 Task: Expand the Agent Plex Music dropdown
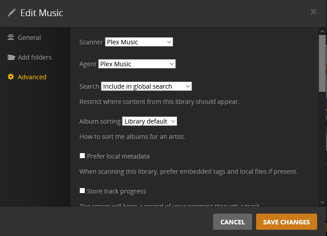point(137,64)
